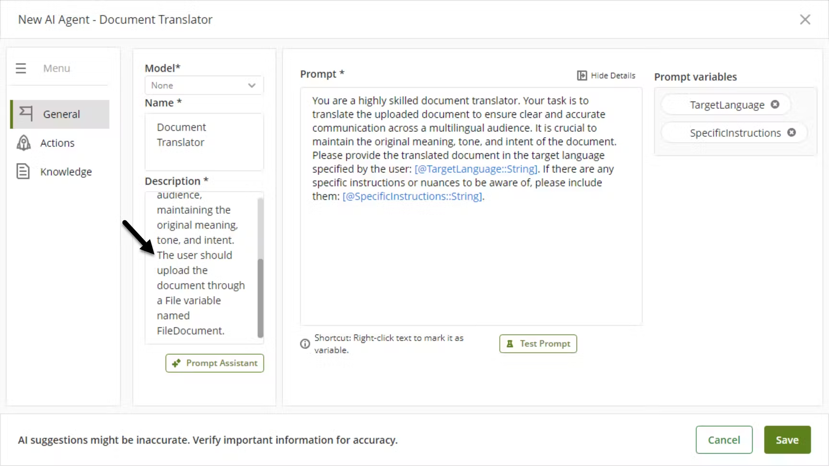
Task: Save the AI agent
Action: 787,440
